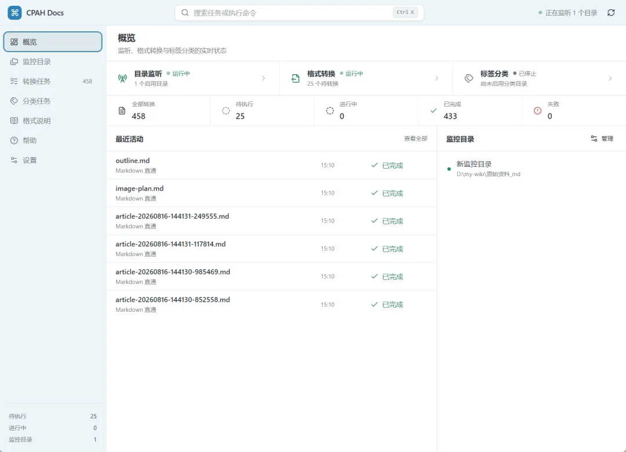This screenshot has width=626, height=452.
Task: Click the 失败 0 stat card
Action: tap(574, 111)
